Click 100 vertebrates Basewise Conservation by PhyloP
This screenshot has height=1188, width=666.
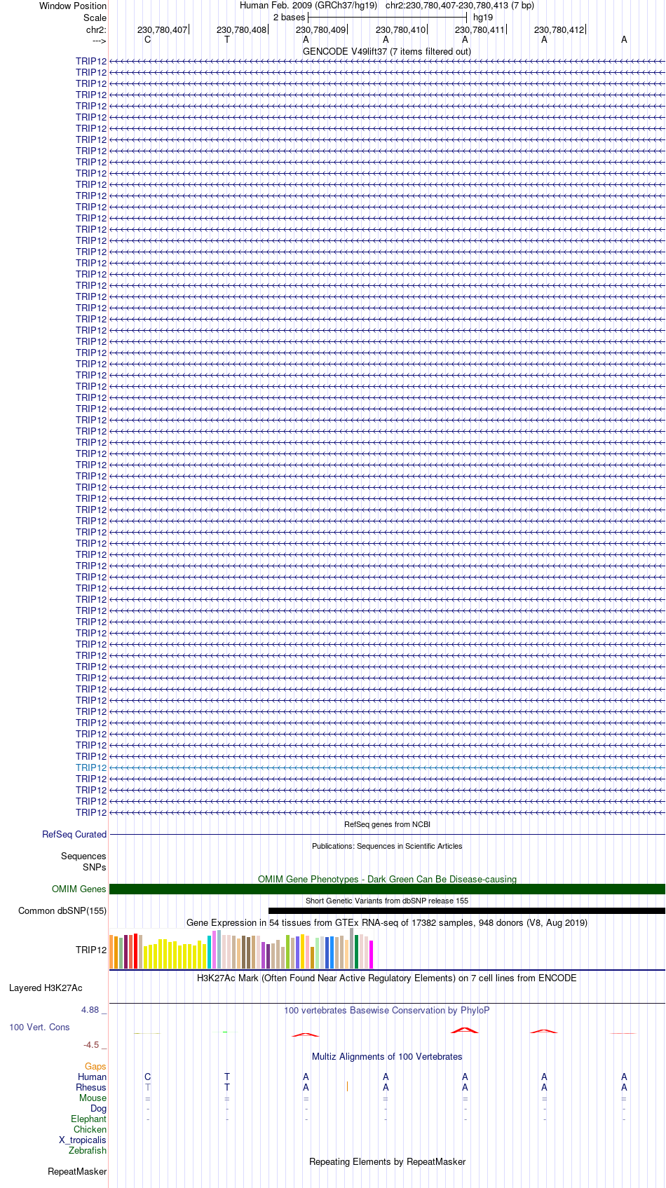click(x=387, y=1010)
